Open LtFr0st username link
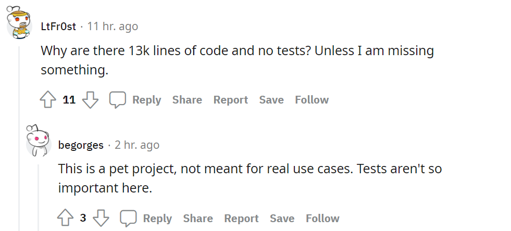This screenshot has height=231, width=511. pos(58,26)
